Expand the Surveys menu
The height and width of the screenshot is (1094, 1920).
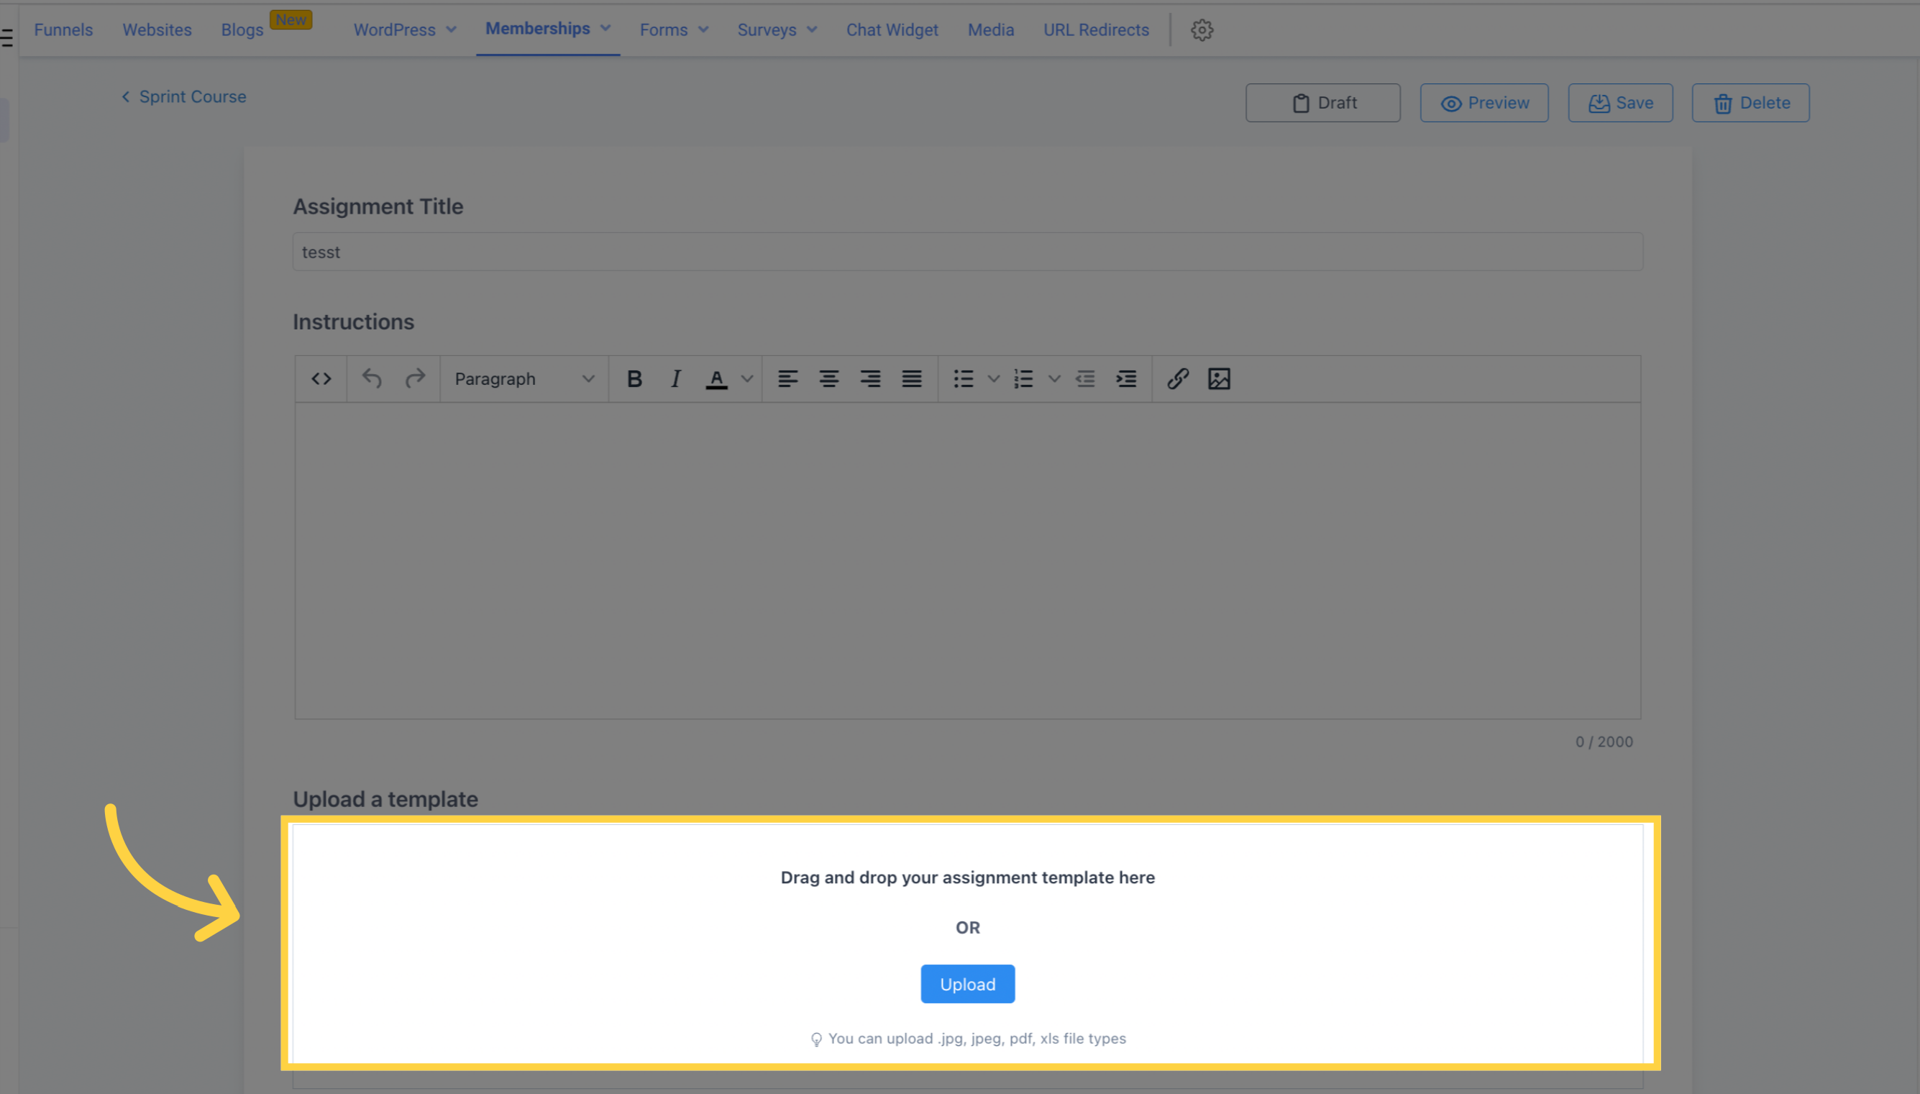pos(777,30)
